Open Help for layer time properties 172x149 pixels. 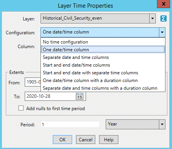pyautogui.click(x=109, y=139)
